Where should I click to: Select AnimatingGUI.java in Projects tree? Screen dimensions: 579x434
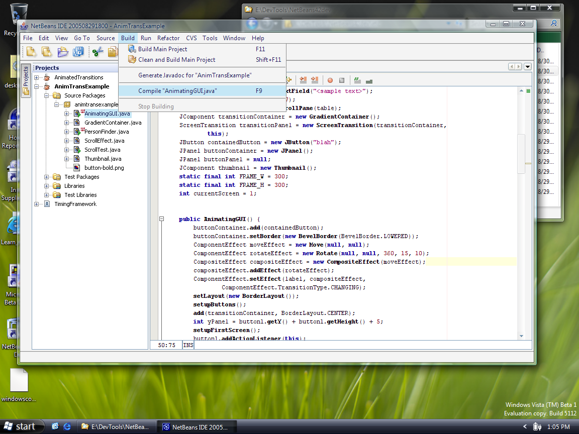click(107, 114)
